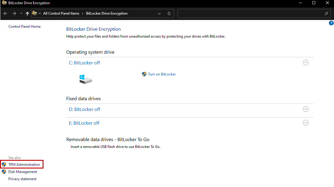Open Disk Management
This screenshot has width=334, height=187.
pos(23,172)
